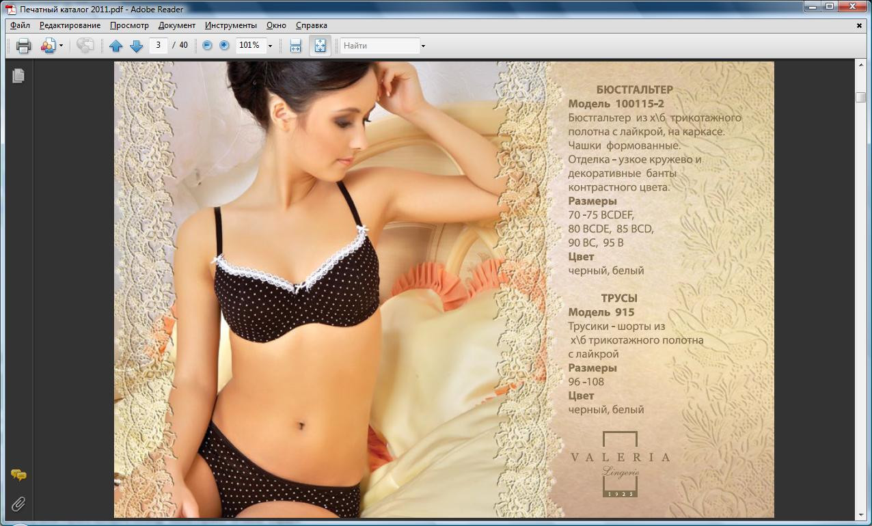872x526 pixels.
Task: Click the text "Модель 100115-2"
Action: [x=616, y=104]
